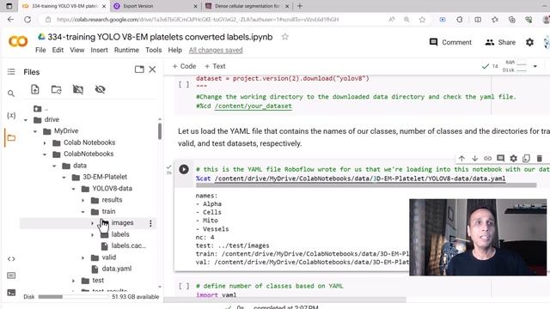Select the labels folder
Viewport: 550px width, 309px height.
[120, 234]
